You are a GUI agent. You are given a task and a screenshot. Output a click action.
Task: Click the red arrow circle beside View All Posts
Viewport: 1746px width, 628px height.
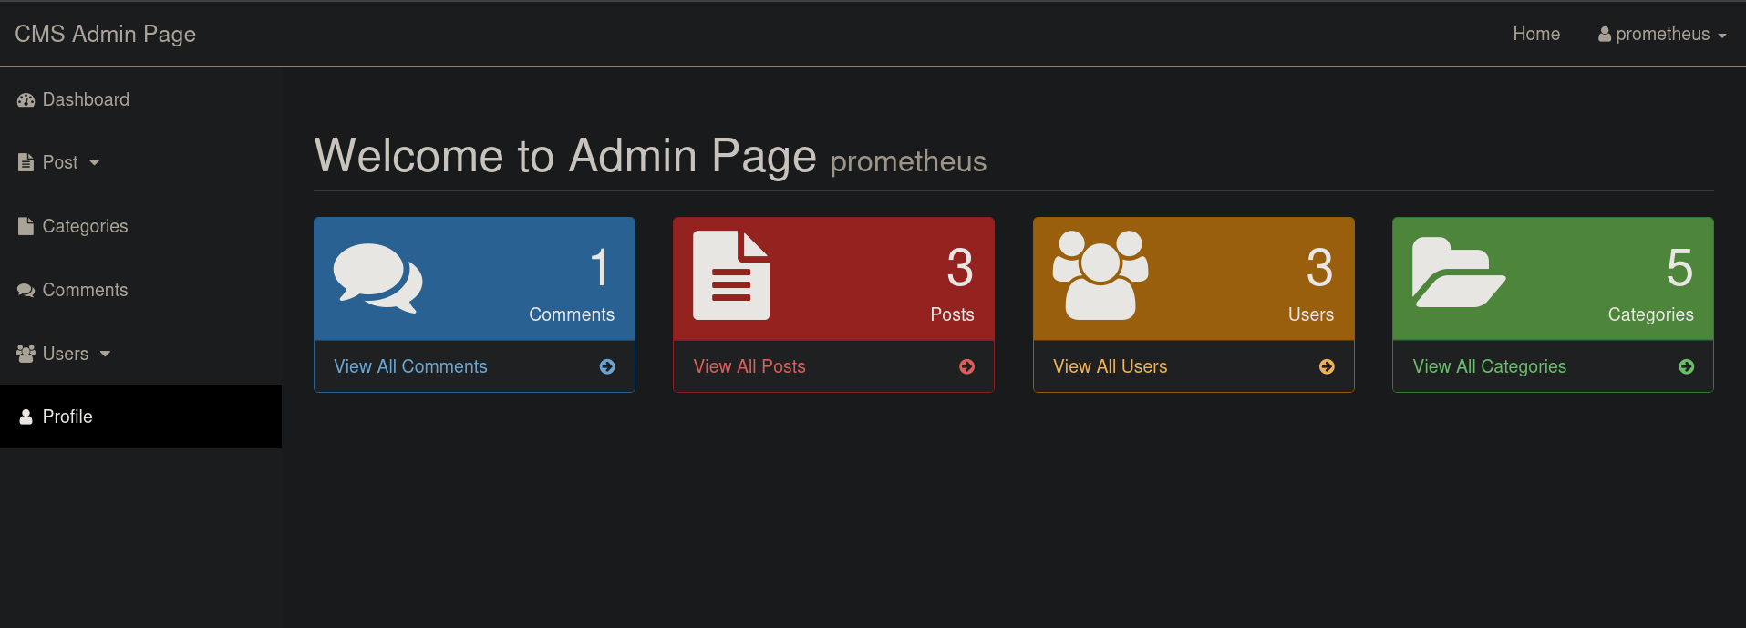coord(966,366)
